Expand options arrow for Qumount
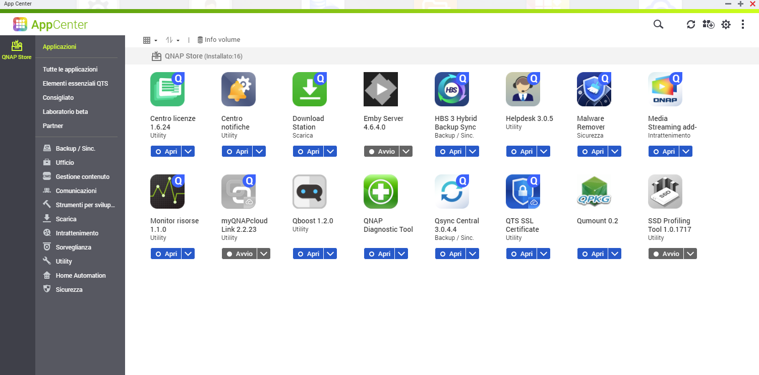 pos(615,254)
